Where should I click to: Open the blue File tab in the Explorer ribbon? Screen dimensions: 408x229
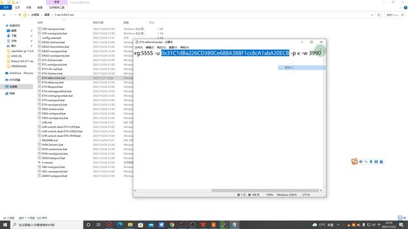[6, 7]
